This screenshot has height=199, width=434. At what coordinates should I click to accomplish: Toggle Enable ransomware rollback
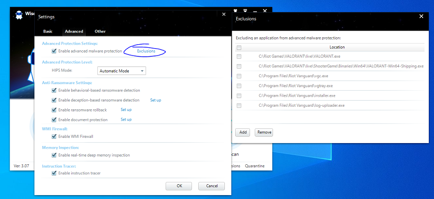[54, 110]
